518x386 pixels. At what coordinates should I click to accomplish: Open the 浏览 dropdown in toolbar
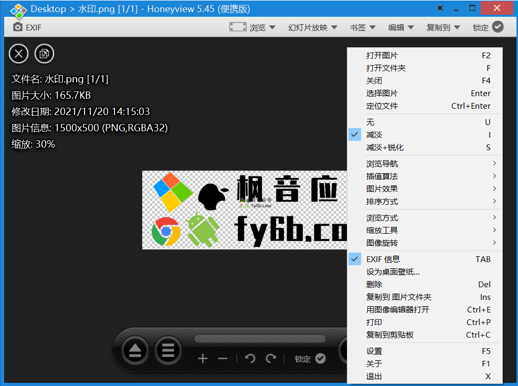[262, 27]
